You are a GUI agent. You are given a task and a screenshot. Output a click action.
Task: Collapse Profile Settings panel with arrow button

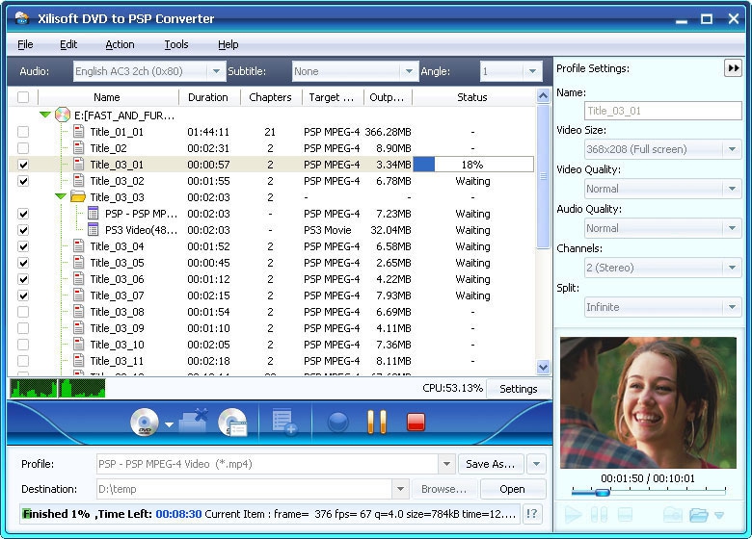click(x=734, y=68)
